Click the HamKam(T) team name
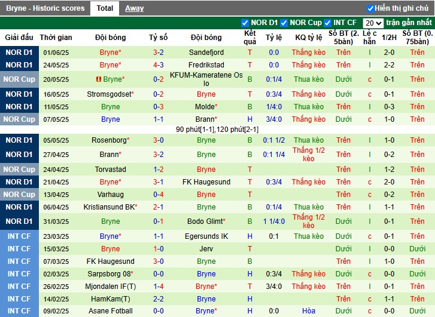Viewport: 435px width, 317px height. (x=111, y=298)
